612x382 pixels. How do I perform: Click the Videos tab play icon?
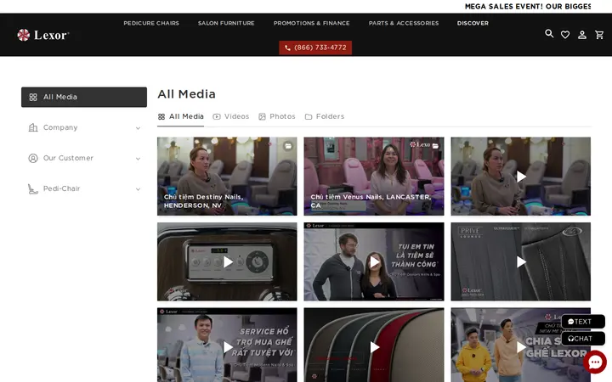pos(217,116)
